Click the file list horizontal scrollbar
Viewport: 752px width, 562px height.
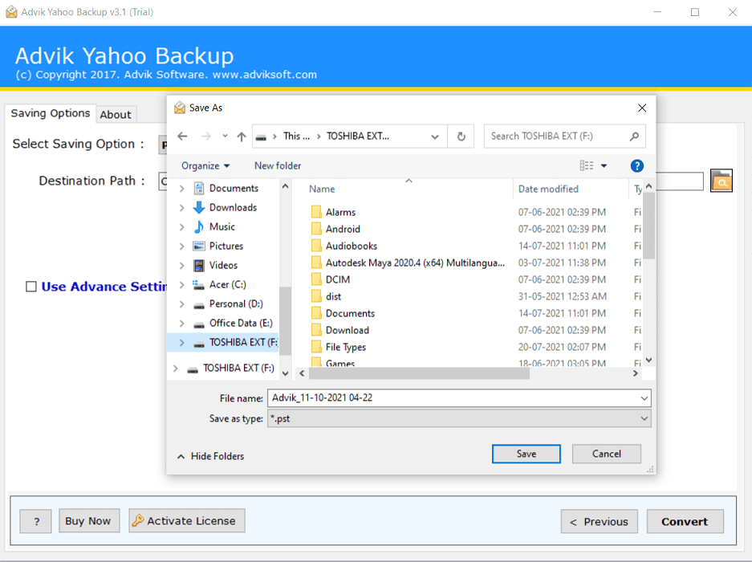click(419, 373)
